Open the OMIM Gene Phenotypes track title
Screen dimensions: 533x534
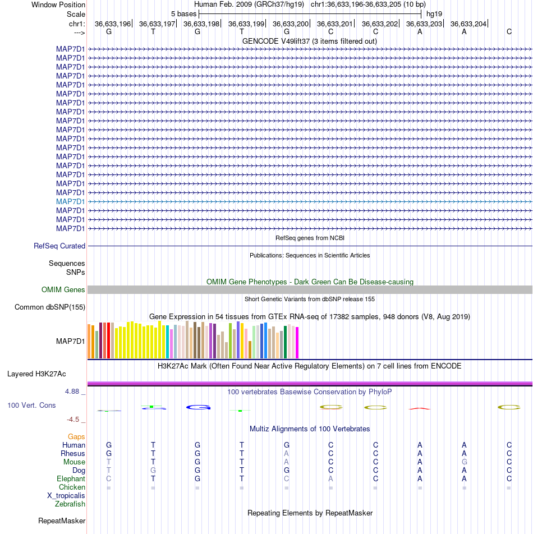pyautogui.click(x=310, y=282)
